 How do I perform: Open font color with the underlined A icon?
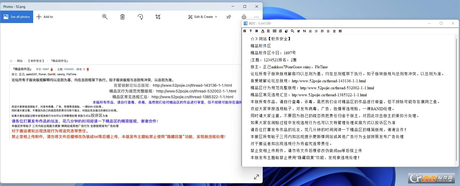point(263,31)
